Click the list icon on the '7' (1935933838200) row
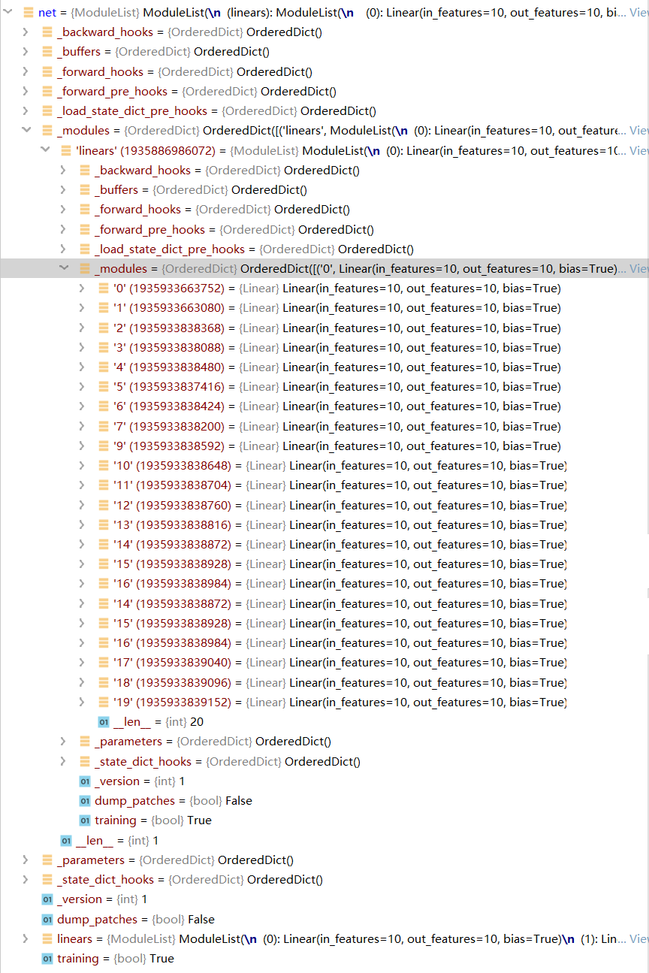 pos(104,426)
